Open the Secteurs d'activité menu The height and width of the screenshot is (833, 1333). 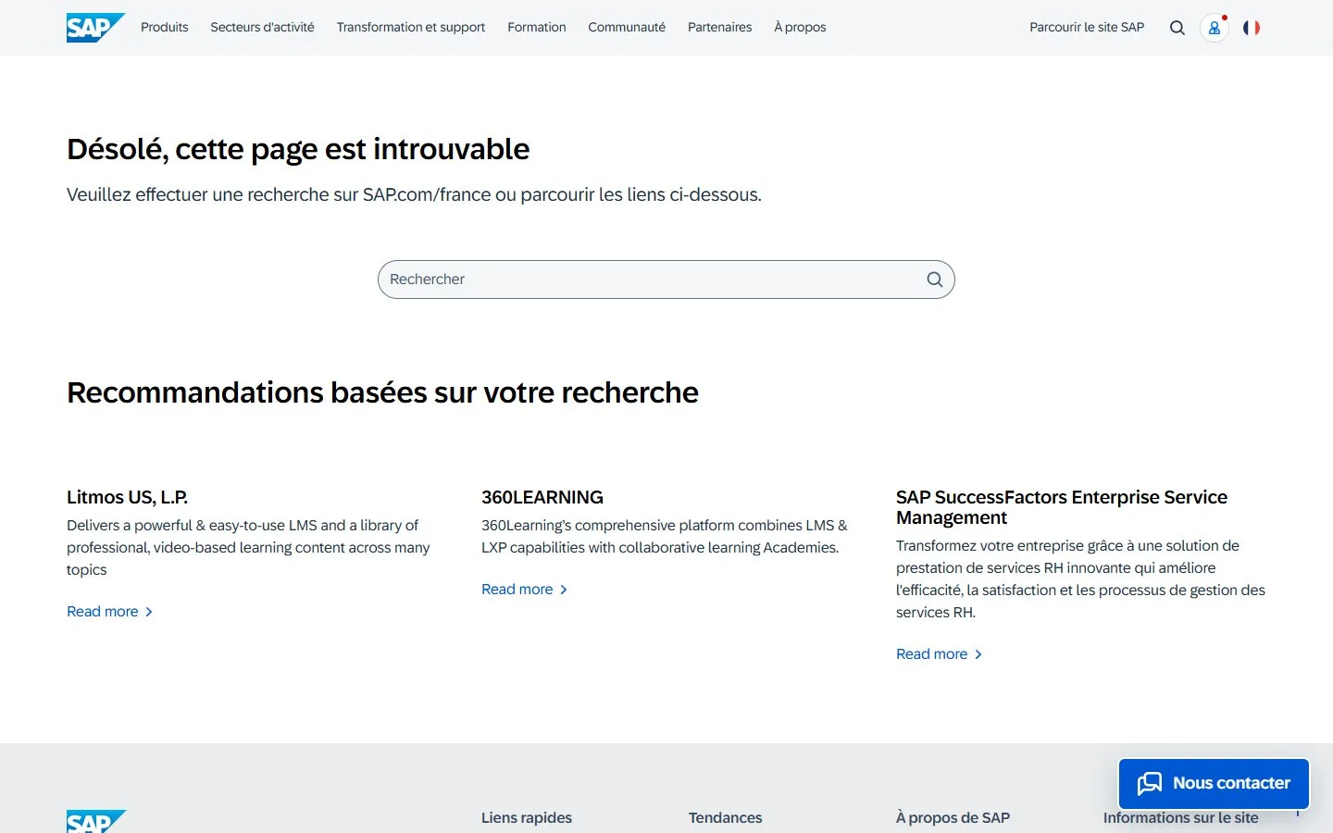click(262, 28)
